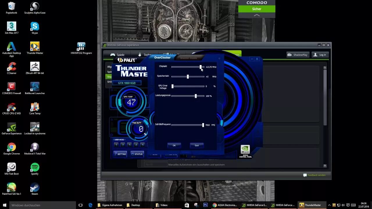Click the Windows Start button

[x=5, y=205]
